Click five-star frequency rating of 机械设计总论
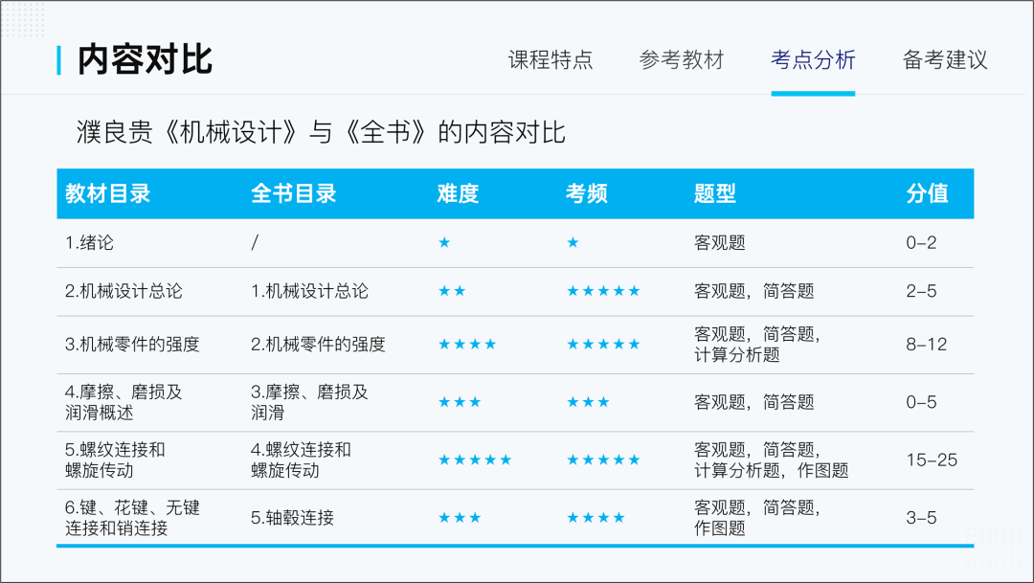 pyautogui.click(x=603, y=291)
